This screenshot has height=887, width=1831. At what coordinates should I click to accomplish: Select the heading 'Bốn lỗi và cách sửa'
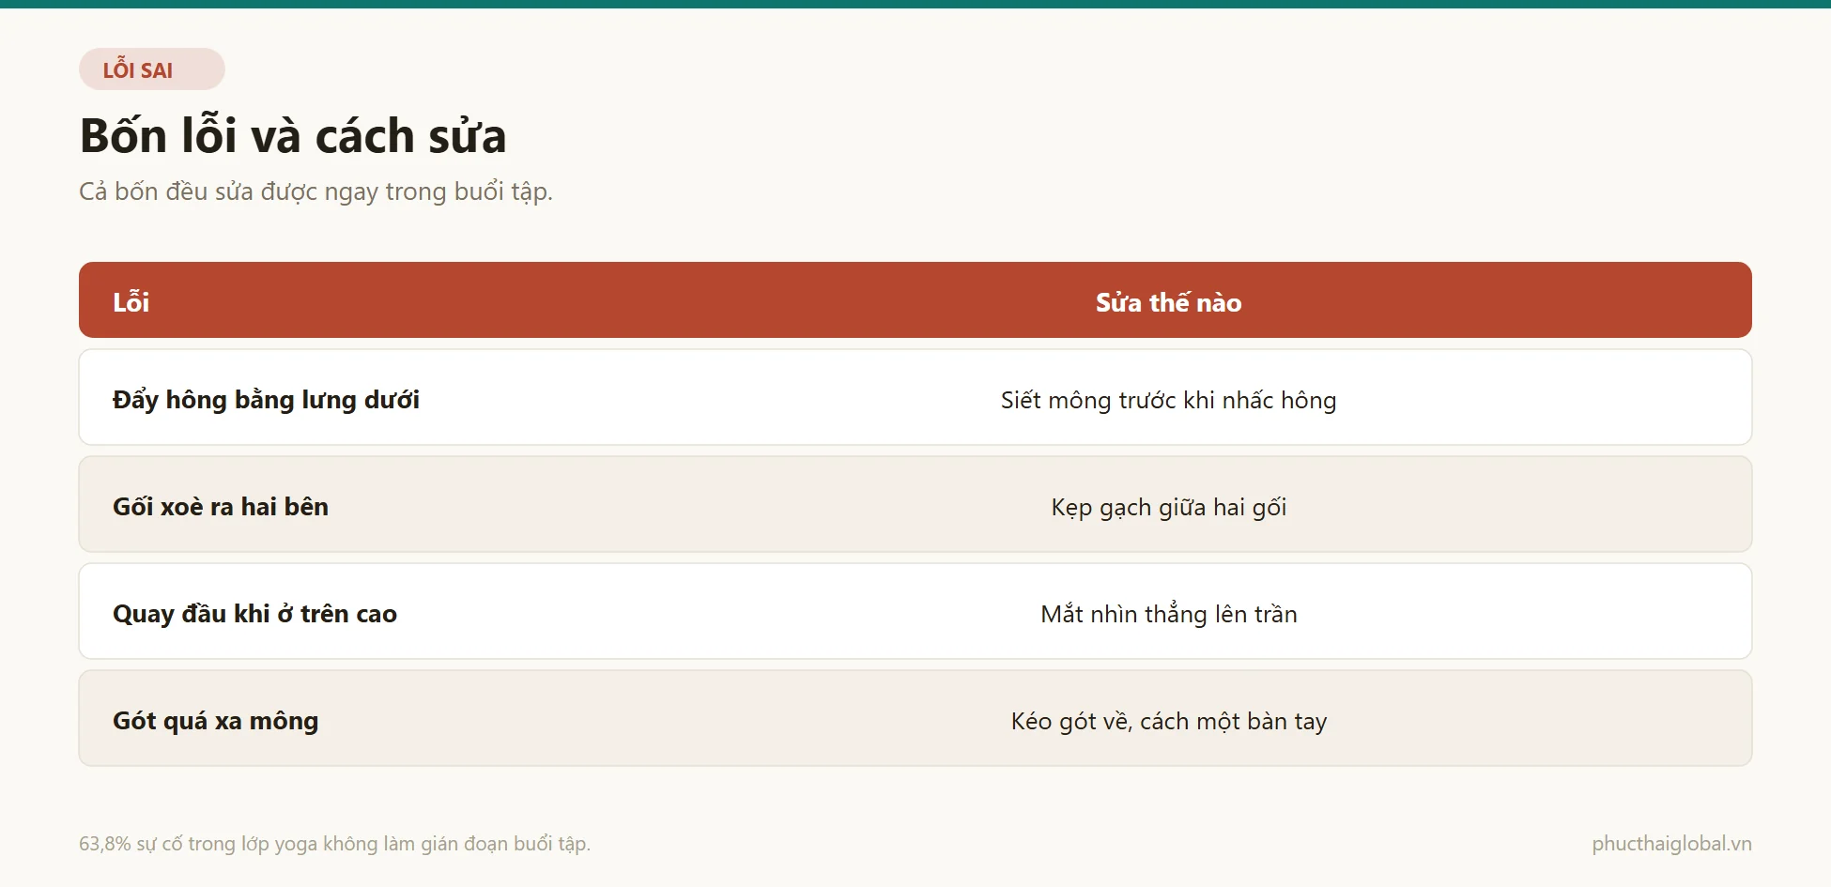pyautogui.click(x=293, y=135)
